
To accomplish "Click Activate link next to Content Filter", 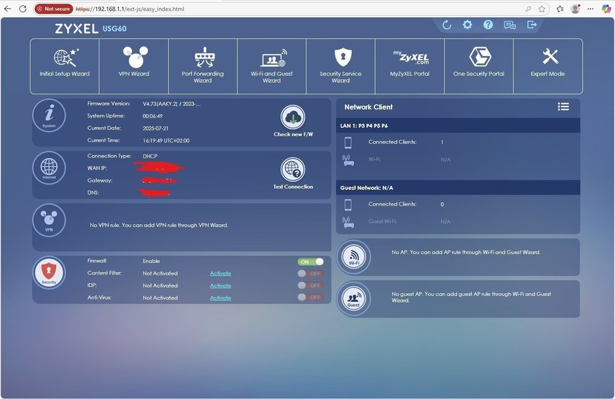I will (220, 273).
